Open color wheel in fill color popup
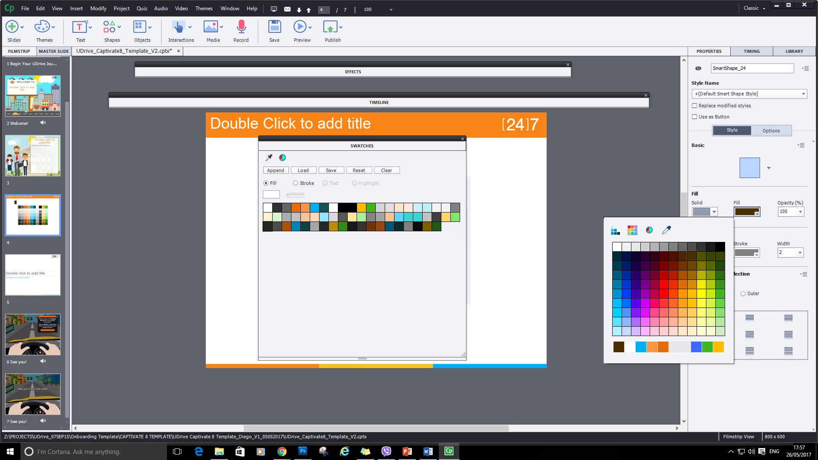Screen dimensions: 818x460 [x=649, y=230]
